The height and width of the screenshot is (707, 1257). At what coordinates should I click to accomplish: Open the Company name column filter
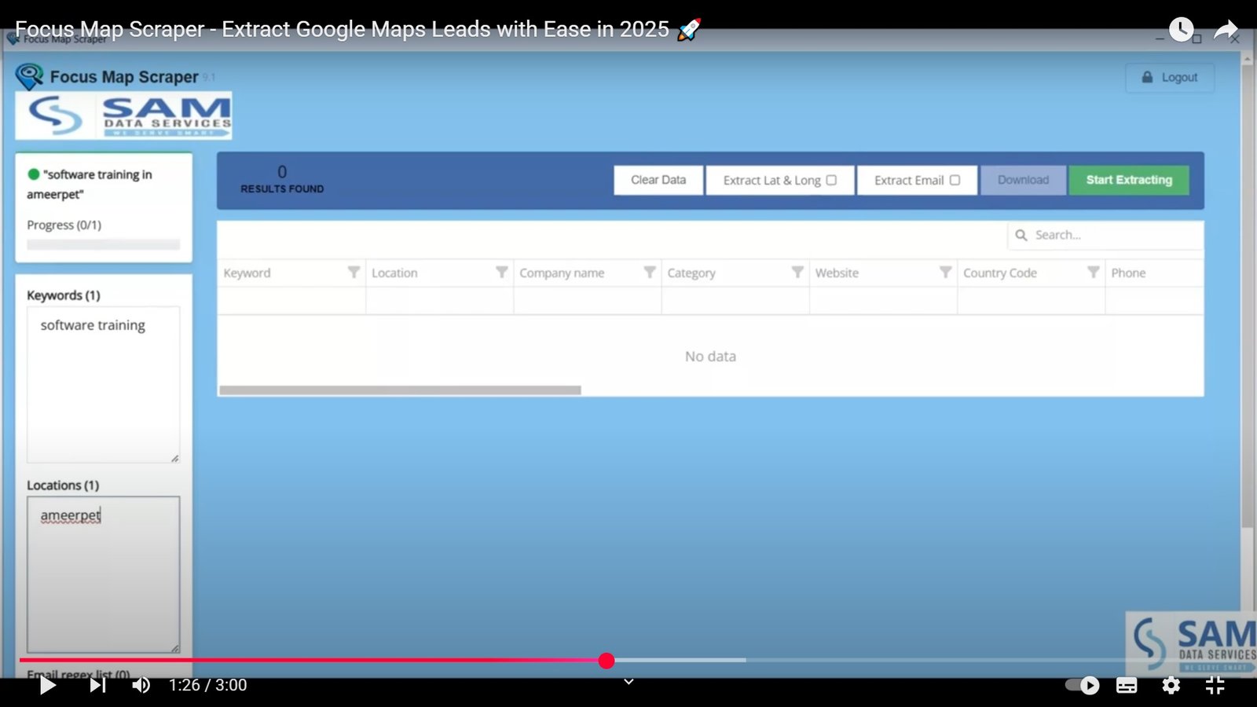pos(650,272)
